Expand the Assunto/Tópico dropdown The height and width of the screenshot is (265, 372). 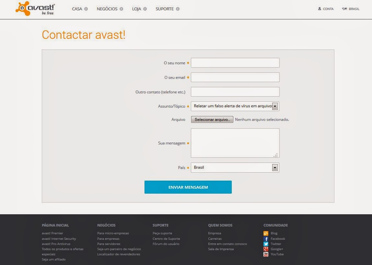pos(235,106)
